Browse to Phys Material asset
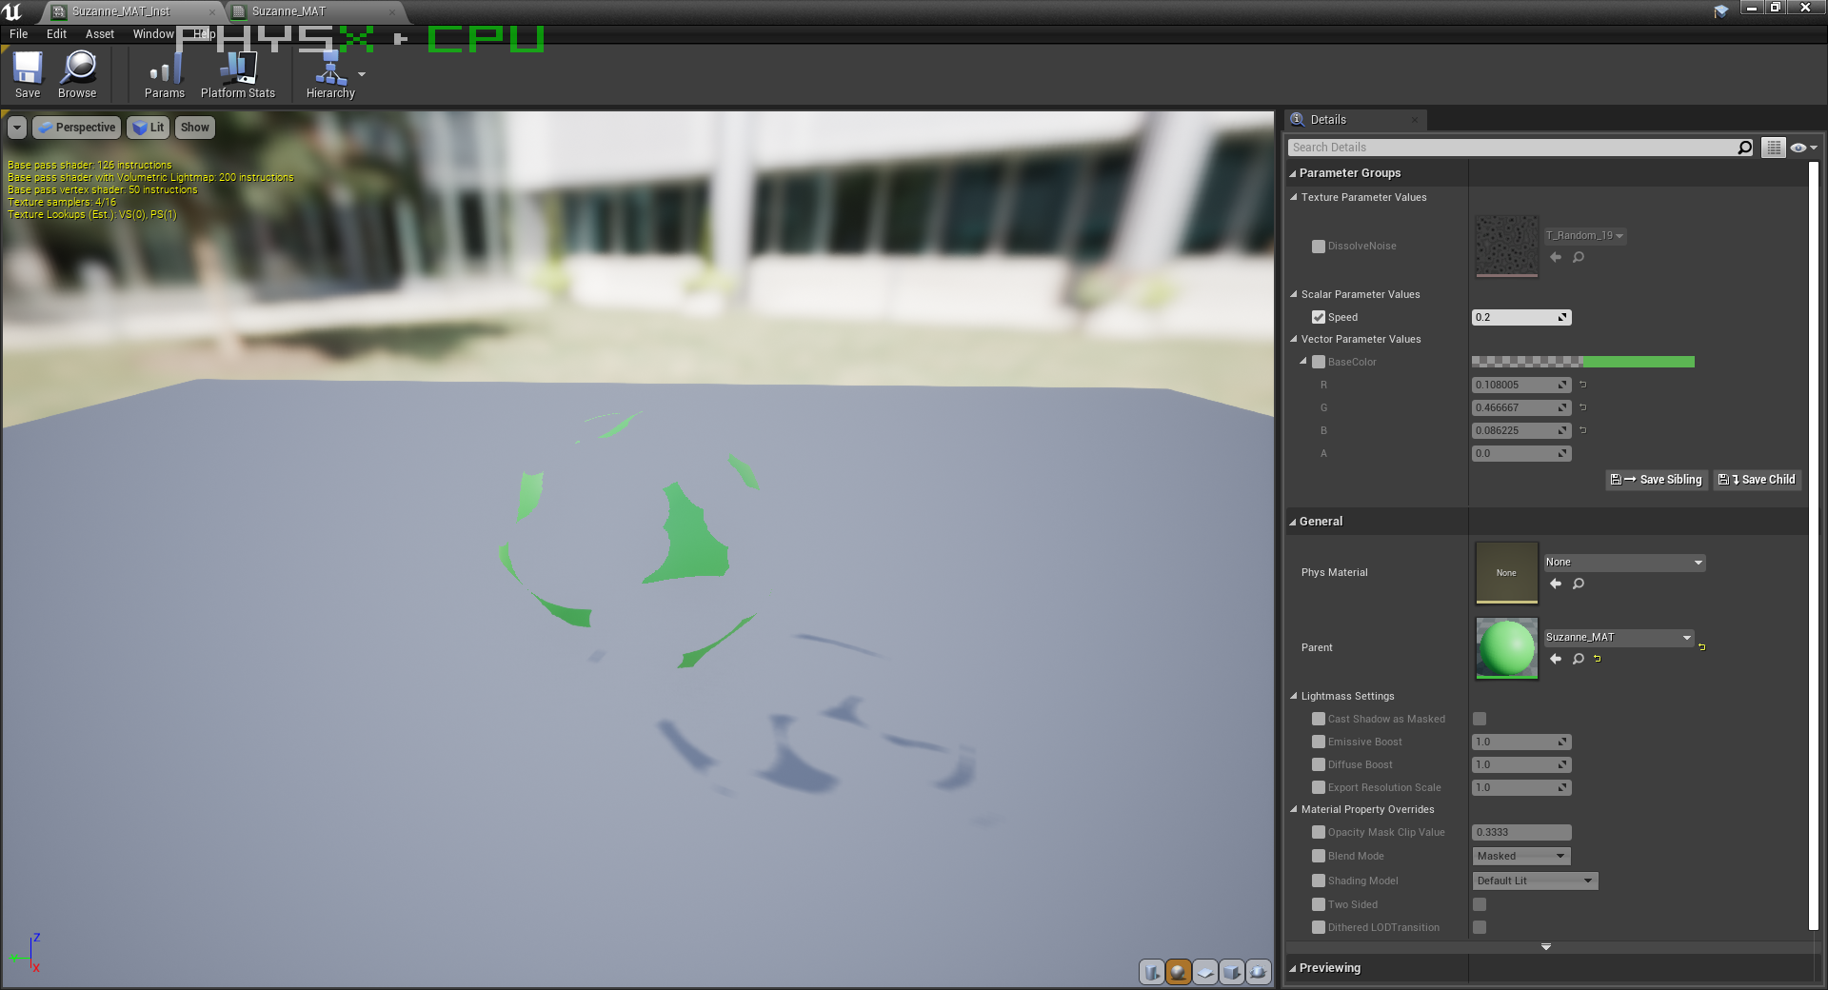Image resolution: width=1828 pixels, height=990 pixels. [1579, 584]
